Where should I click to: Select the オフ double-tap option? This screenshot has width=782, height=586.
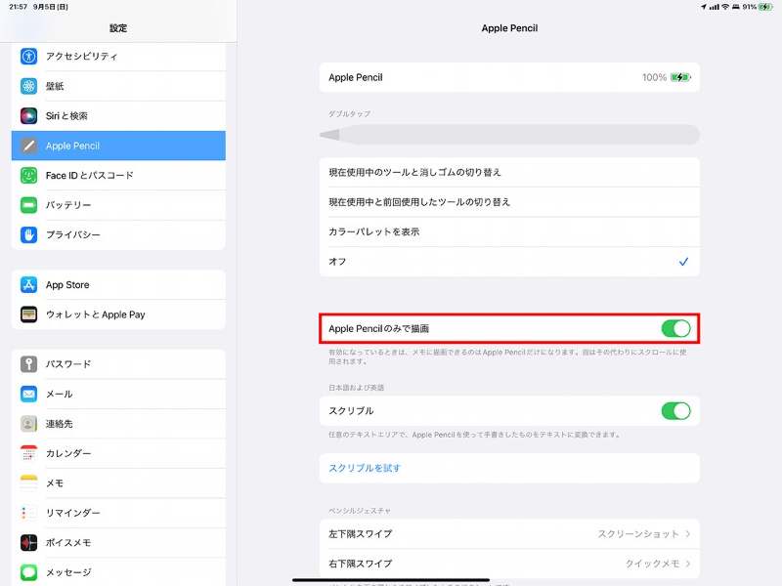[x=508, y=262]
